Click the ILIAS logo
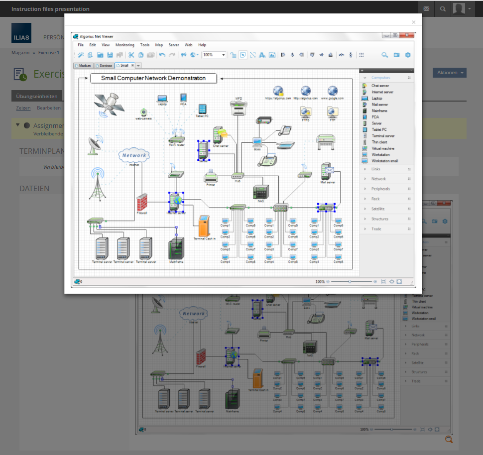 tap(21, 33)
